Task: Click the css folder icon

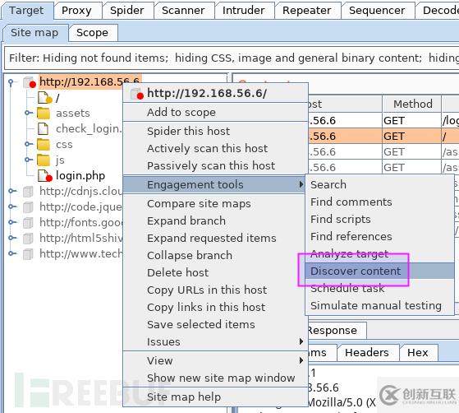Action: [x=44, y=144]
